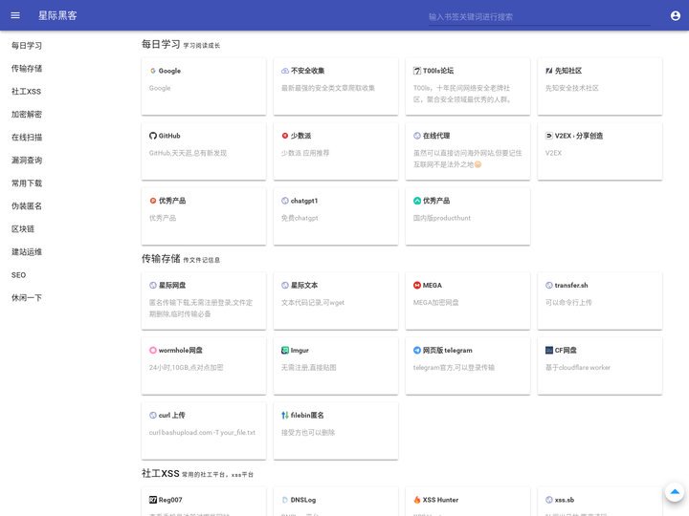
Task: Click the 社工XSS section heading
Action: [161, 473]
